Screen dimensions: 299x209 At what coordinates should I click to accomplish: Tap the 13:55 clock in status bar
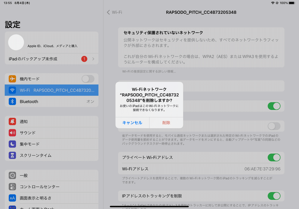pyautogui.click(x=7, y=3)
